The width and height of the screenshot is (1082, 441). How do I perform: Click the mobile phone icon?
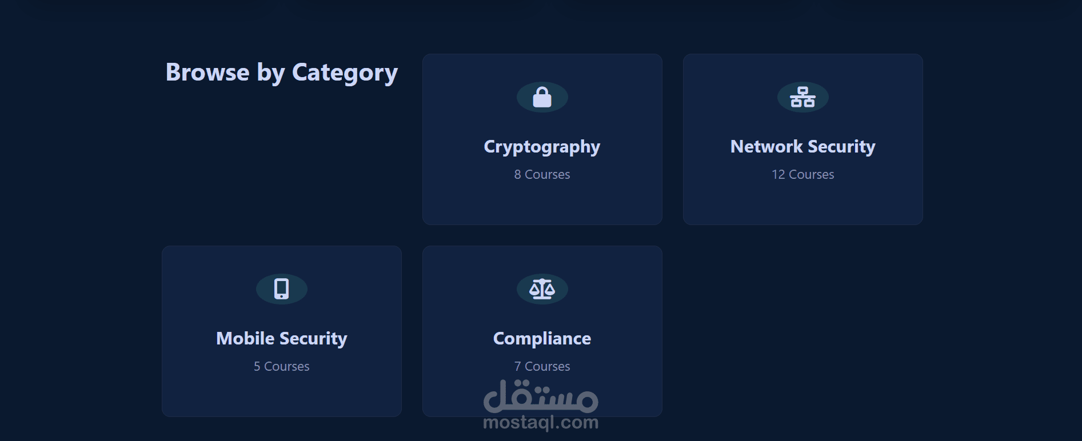[x=281, y=289]
